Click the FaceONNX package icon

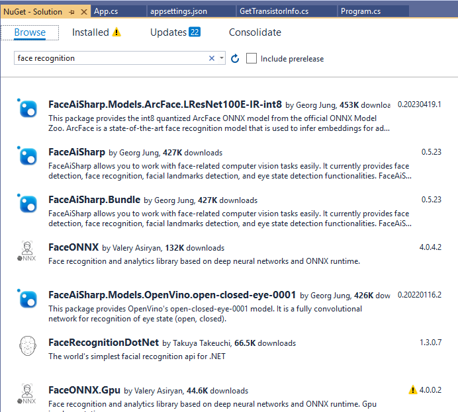coord(27,251)
